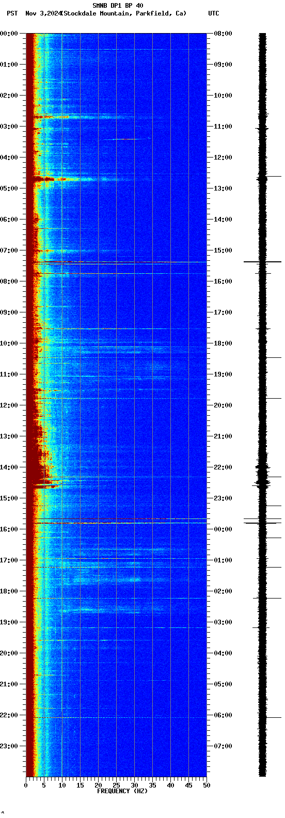Click the PST time label '00:00'
This screenshot has width=285, height=818.
9,34
